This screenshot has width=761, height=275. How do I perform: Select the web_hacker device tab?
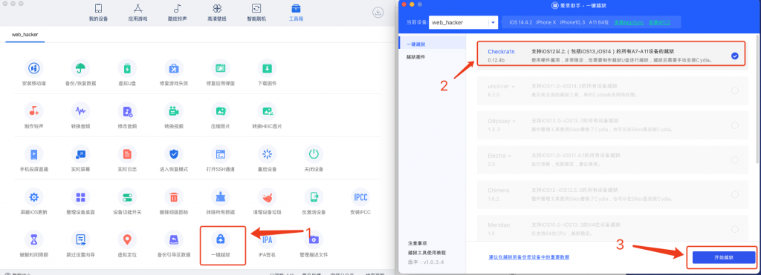pyautogui.click(x=25, y=35)
